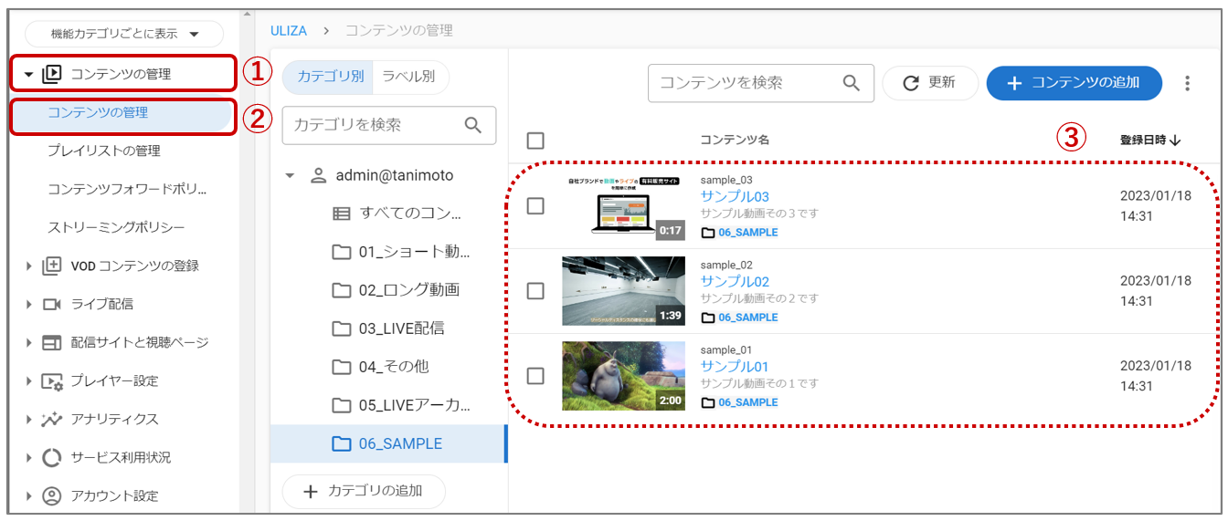Viewport: 1228px width, 521px height.
Task: Open ストリーミングポリシー menu item
Action: [116, 227]
